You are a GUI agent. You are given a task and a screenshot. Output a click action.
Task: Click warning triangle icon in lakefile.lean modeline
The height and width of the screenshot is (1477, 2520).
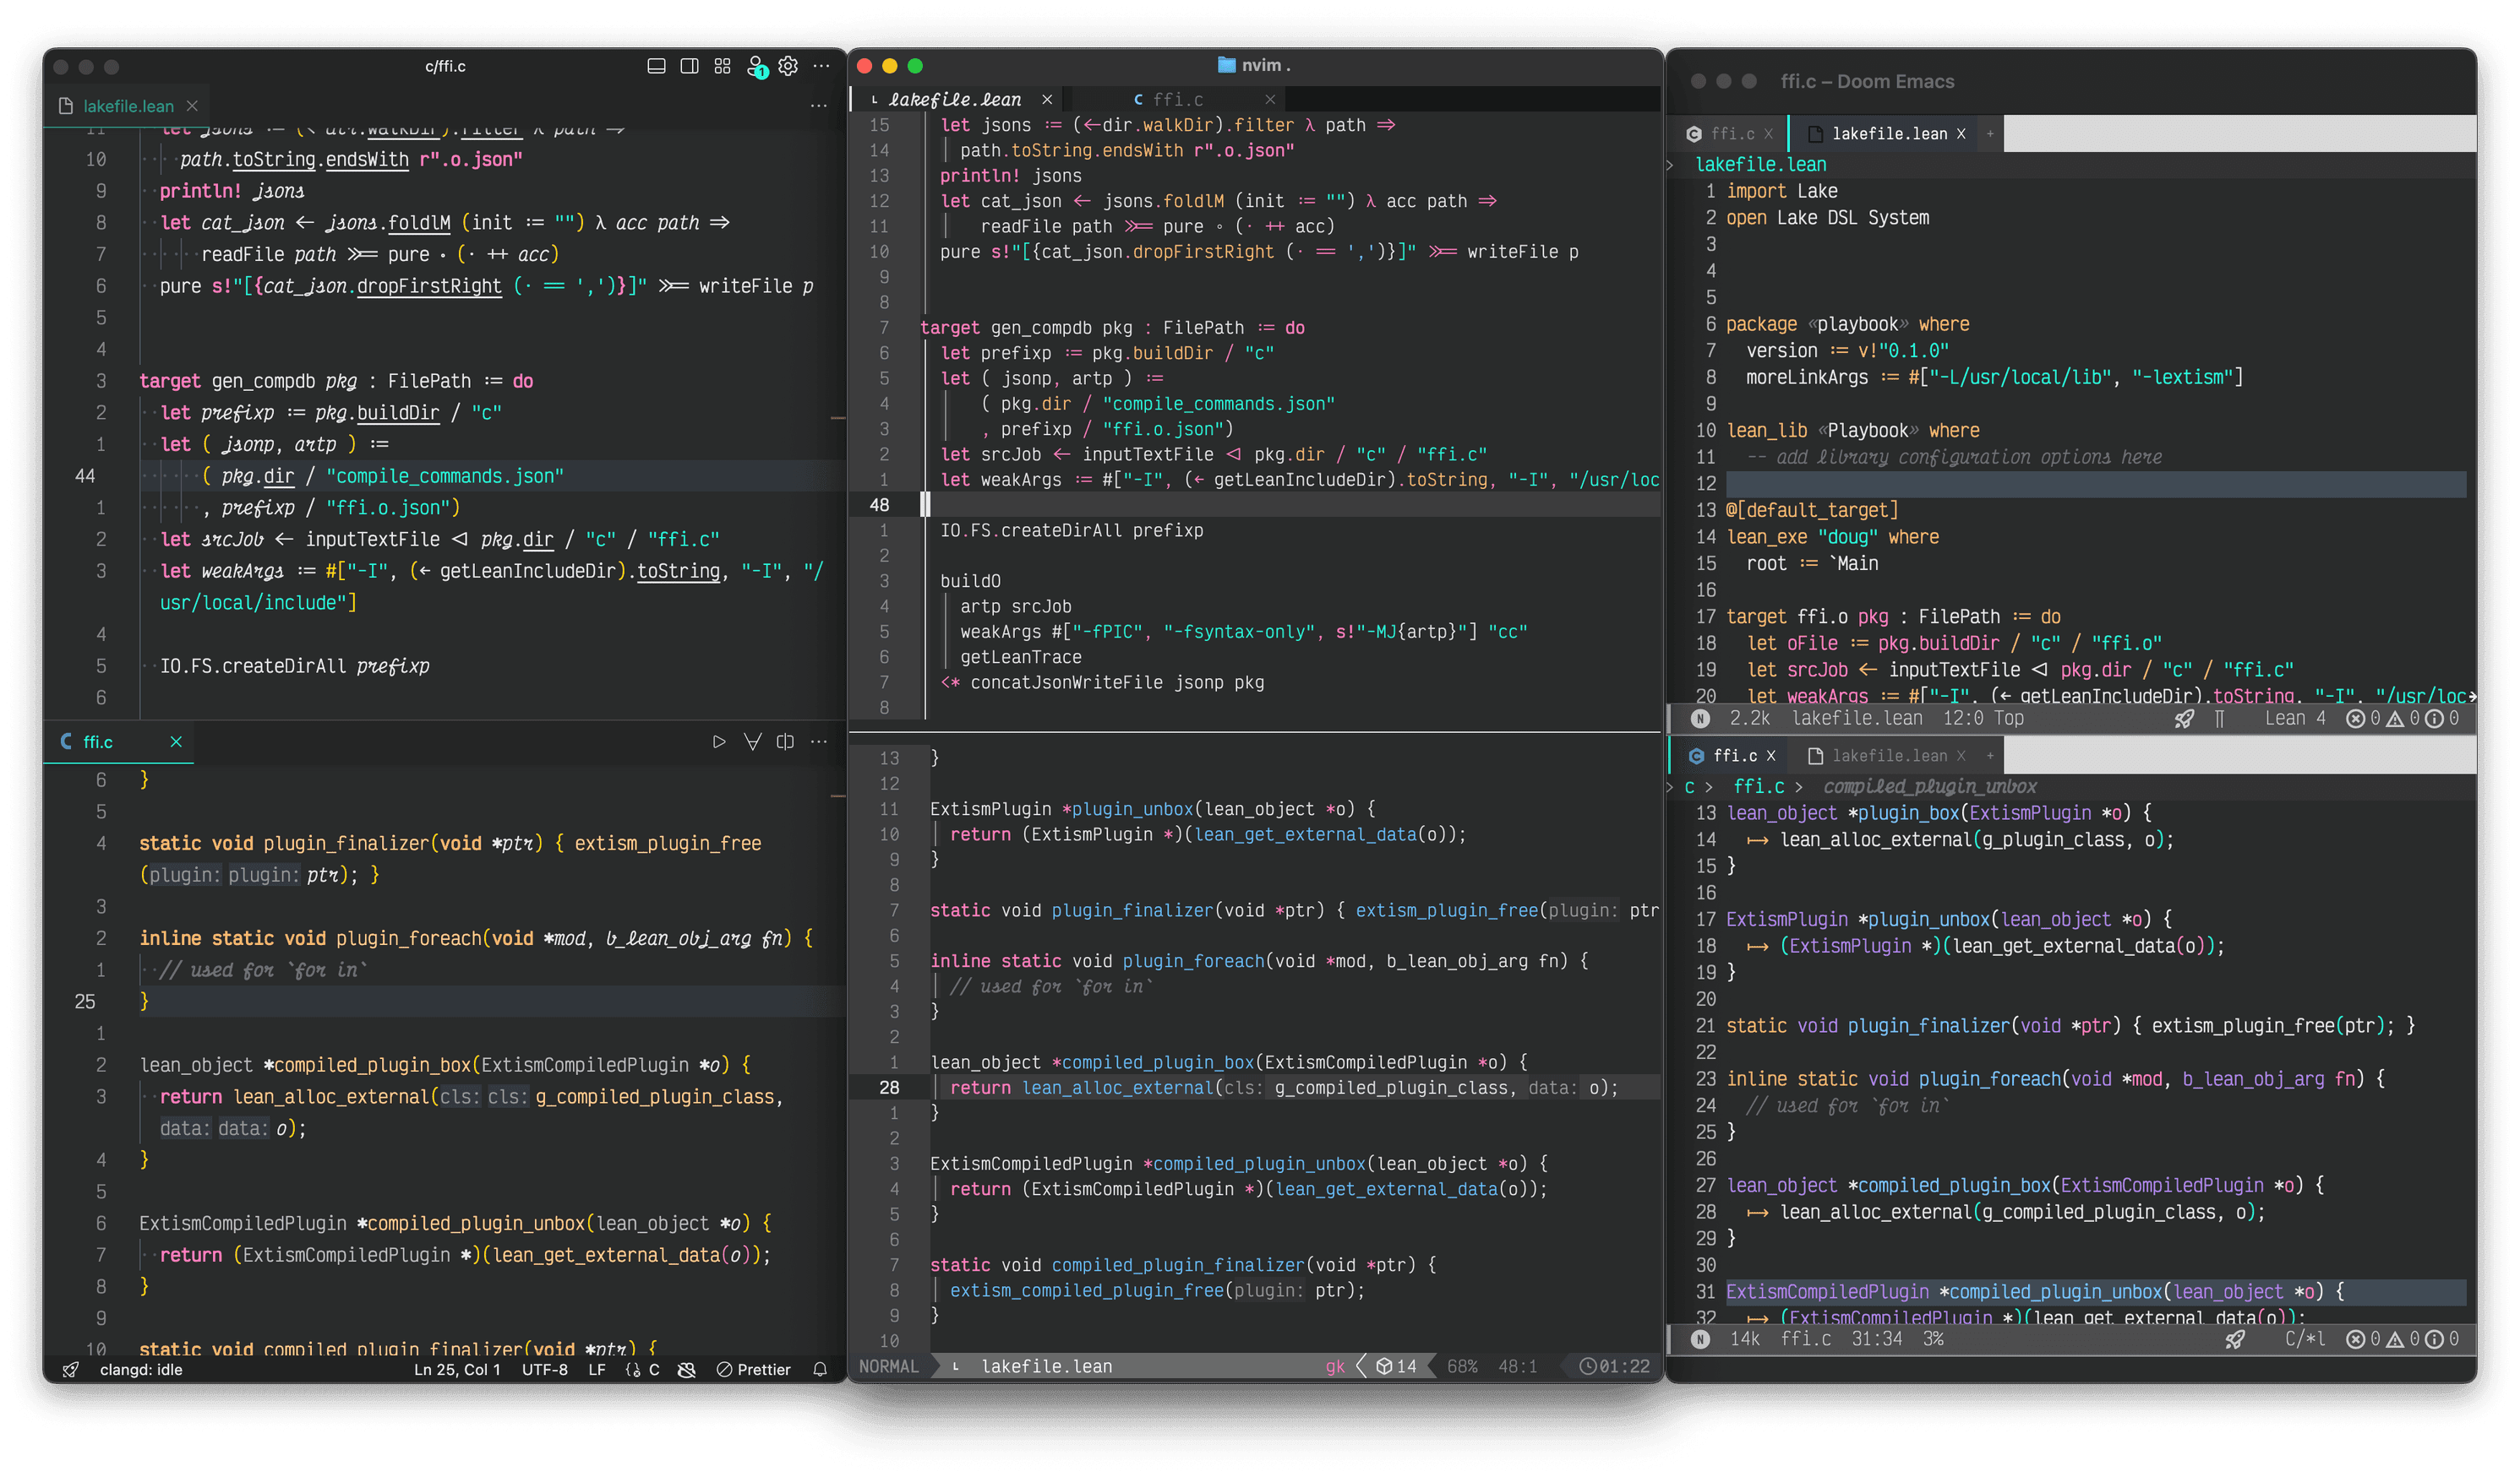click(2395, 718)
